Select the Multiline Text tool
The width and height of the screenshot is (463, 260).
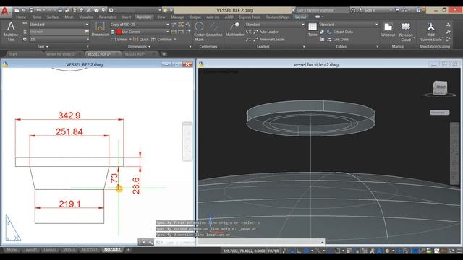pos(11,31)
